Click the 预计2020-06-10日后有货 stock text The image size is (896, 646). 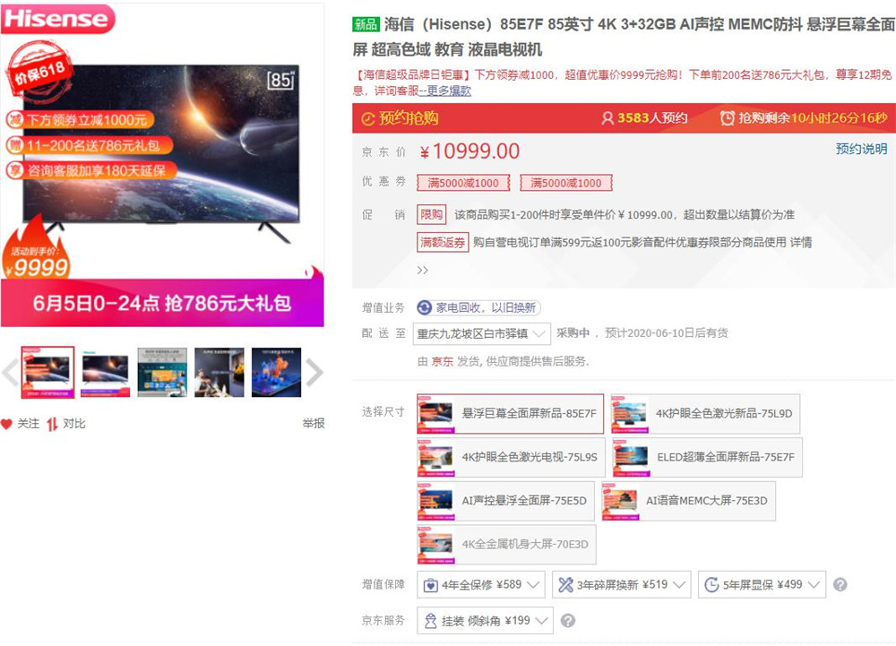coord(667,333)
